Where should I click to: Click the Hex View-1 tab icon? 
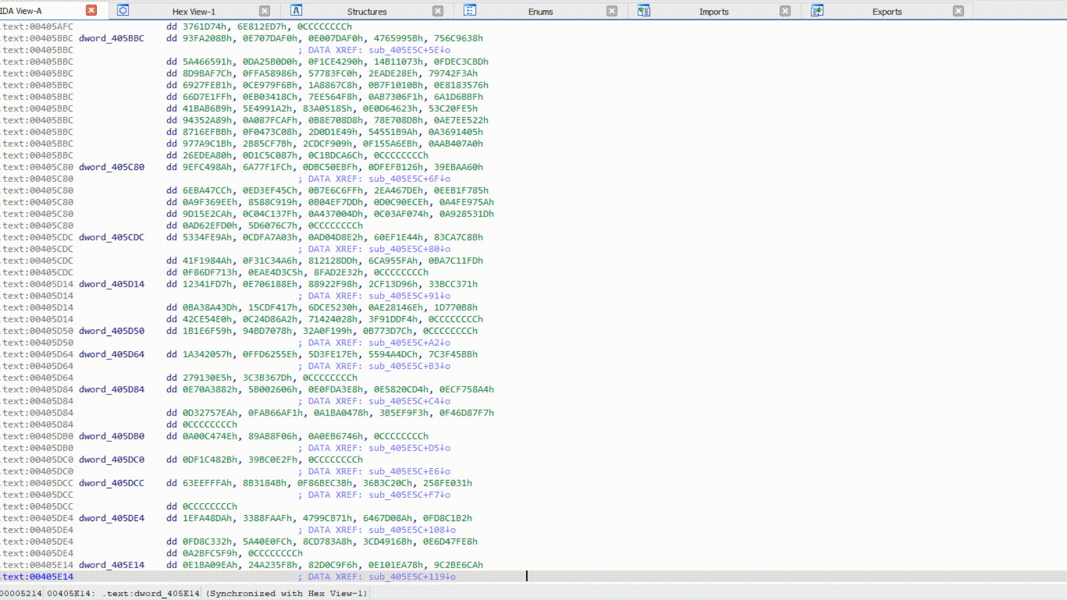coord(123,11)
